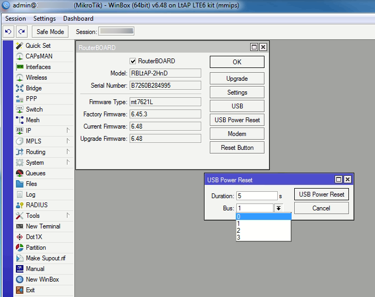
Task: Click the System gear icon
Action: point(20,163)
